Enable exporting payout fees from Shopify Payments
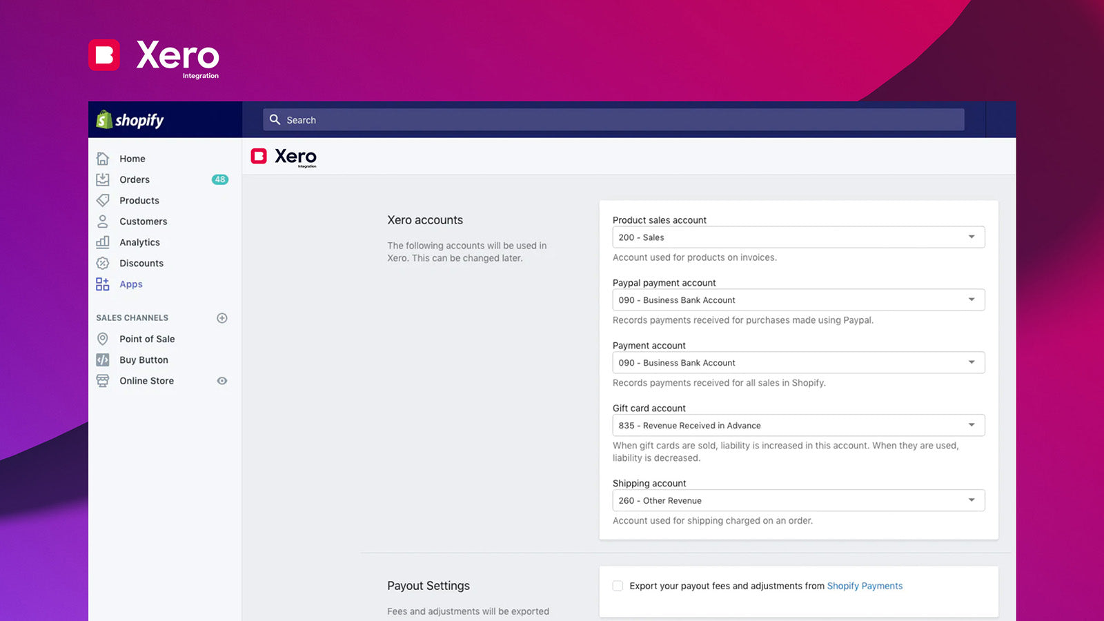This screenshot has width=1104, height=621. pyautogui.click(x=618, y=585)
